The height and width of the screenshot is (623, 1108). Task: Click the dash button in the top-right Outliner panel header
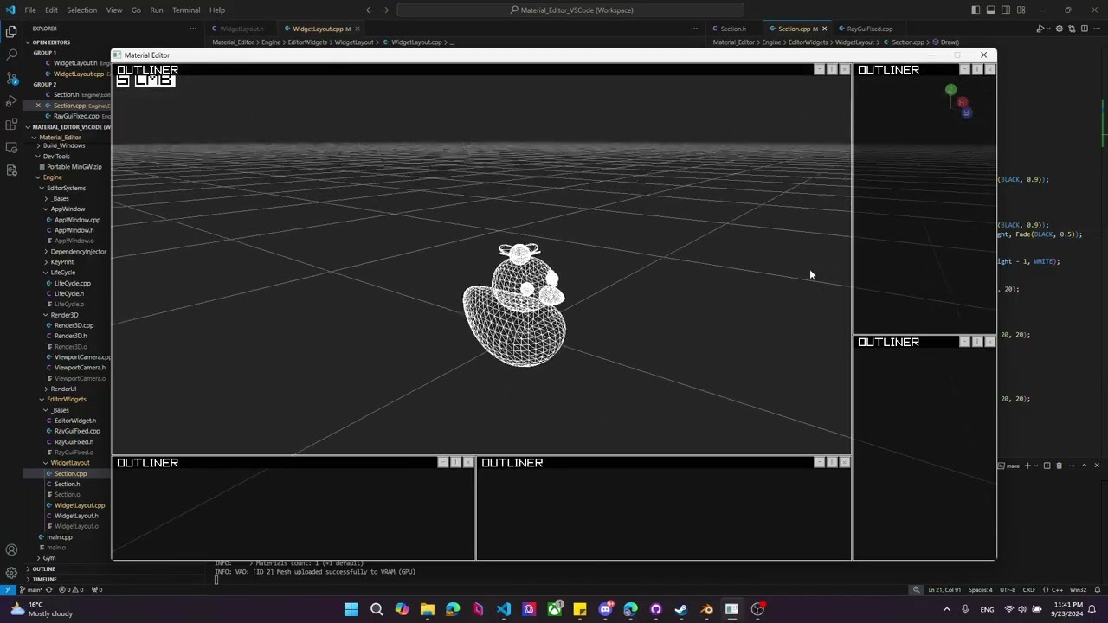point(964,69)
